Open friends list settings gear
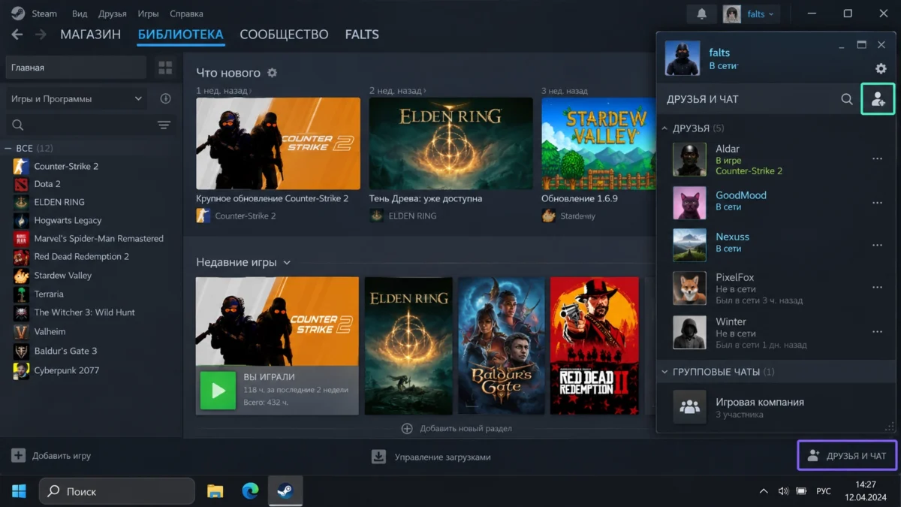The height and width of the screenshot is (507, 901). (x=881, y=68)
